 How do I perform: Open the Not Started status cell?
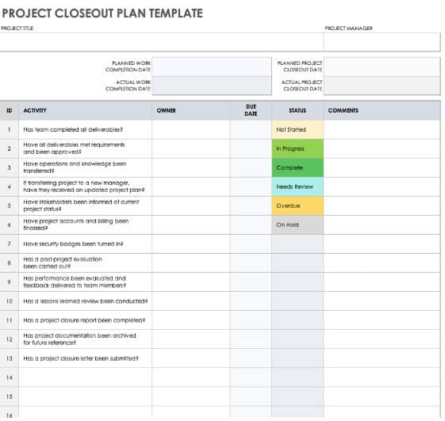[297, 130]
